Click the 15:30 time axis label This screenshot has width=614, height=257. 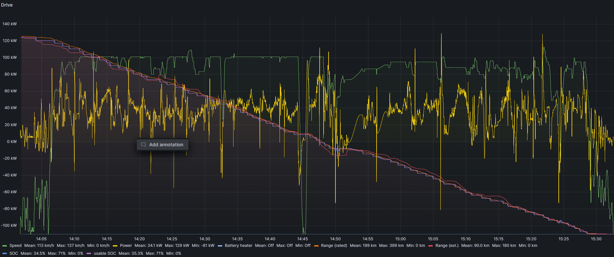(596, 239)
